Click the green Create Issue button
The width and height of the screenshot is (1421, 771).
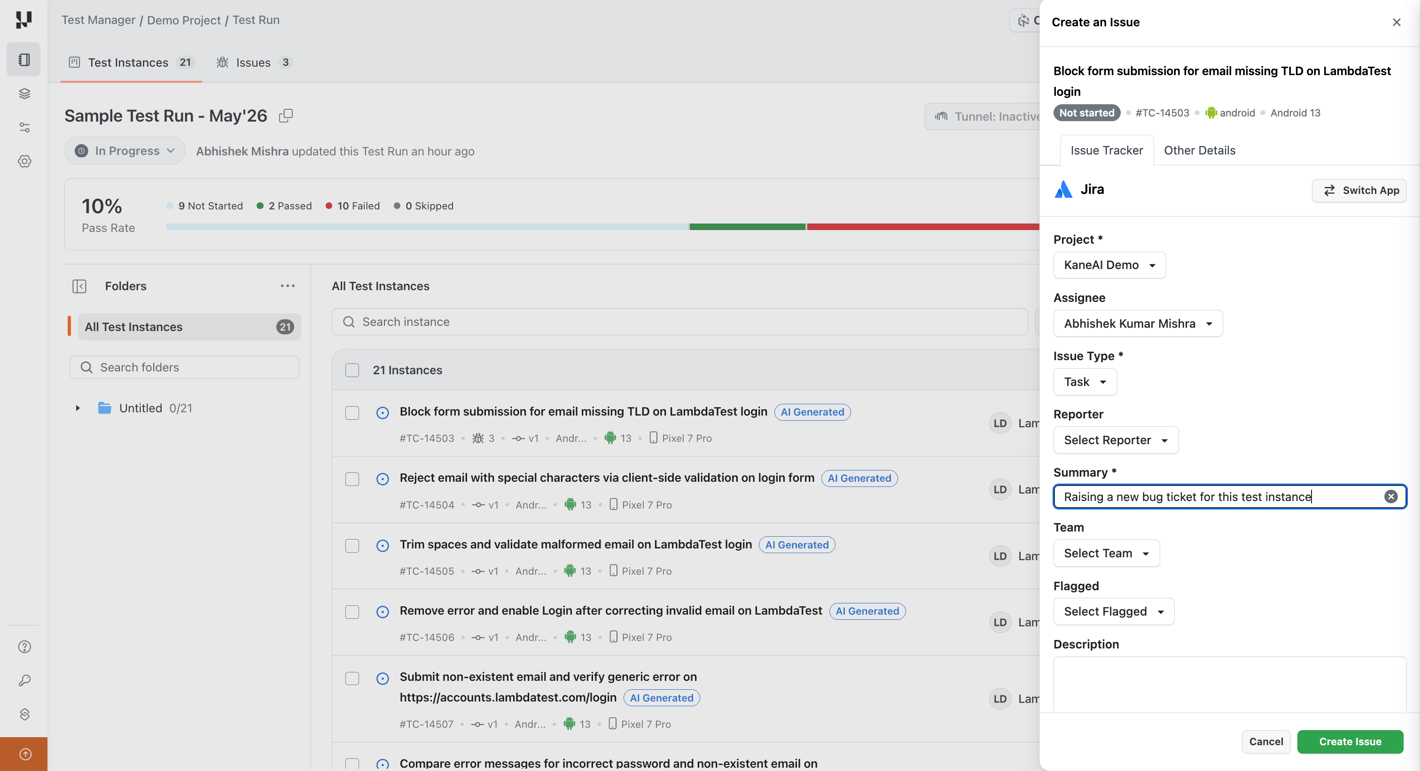(1350, 742)
